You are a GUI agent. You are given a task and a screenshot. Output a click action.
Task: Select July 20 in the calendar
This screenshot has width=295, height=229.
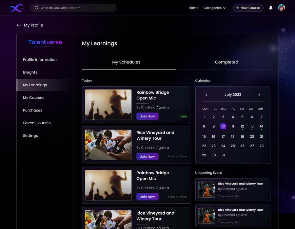pos(252,136)
